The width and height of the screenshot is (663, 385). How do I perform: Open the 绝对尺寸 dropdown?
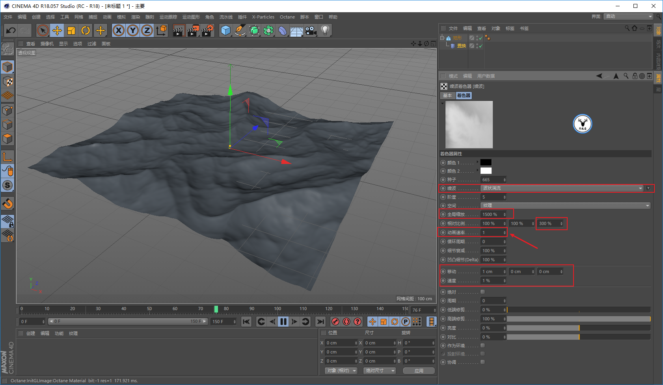[x=380, y=370]
